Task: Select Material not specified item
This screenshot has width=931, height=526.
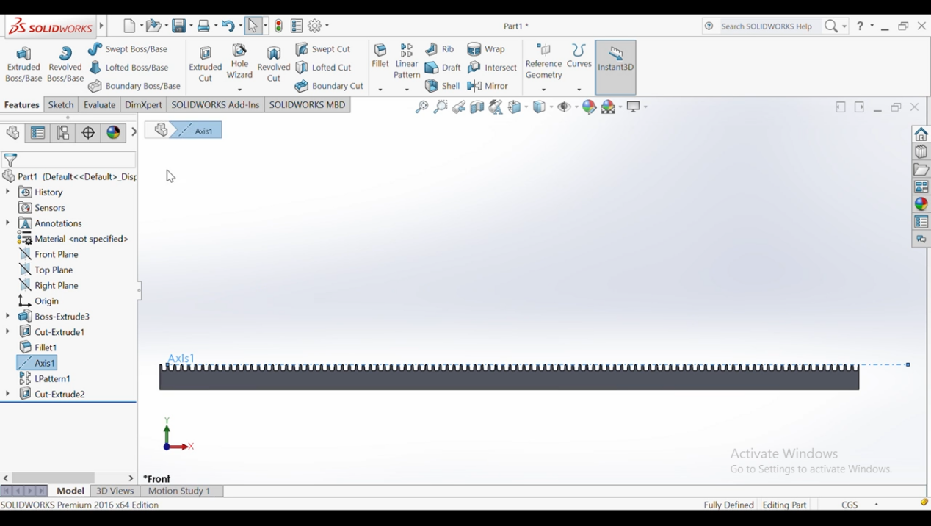Action: pyautogui.click(x=73, y=239)
